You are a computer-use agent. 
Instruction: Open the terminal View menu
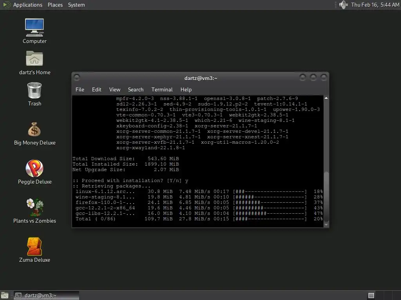(115, 89)
